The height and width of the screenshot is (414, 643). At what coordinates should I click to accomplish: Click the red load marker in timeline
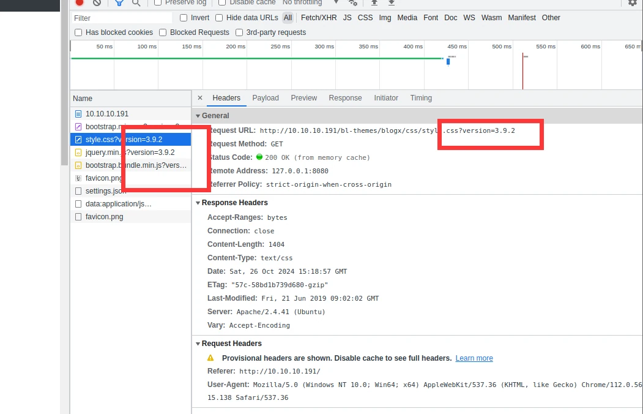tap(522, 70)
